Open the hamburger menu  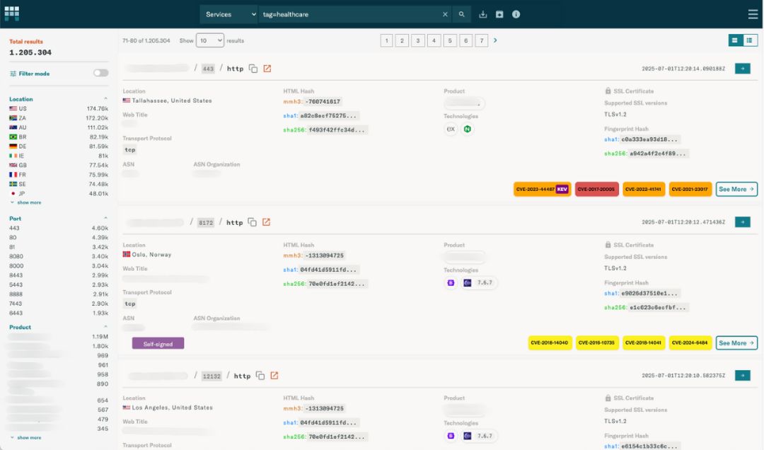tap(753, 14)
